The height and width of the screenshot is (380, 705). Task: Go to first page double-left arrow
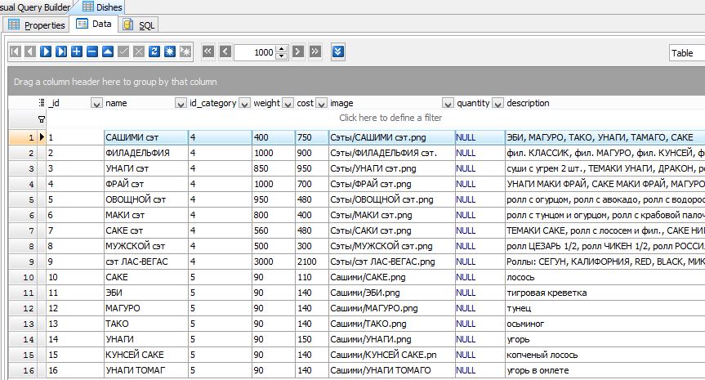click(x=207, y=51)
